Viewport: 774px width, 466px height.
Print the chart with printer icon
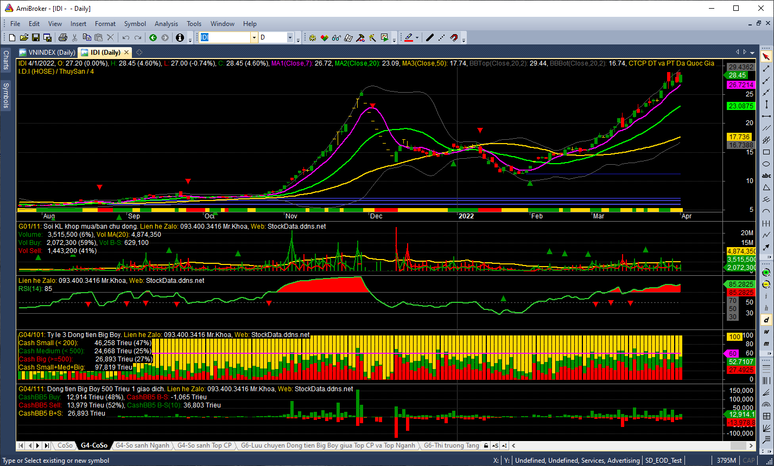pyautogui.click(x=63, y=37)
